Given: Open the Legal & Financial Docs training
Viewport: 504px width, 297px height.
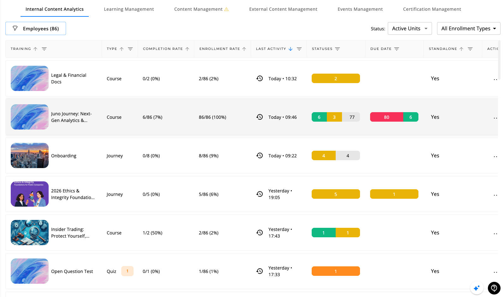Looking at the screenshot, I should (x=69, y=78).
